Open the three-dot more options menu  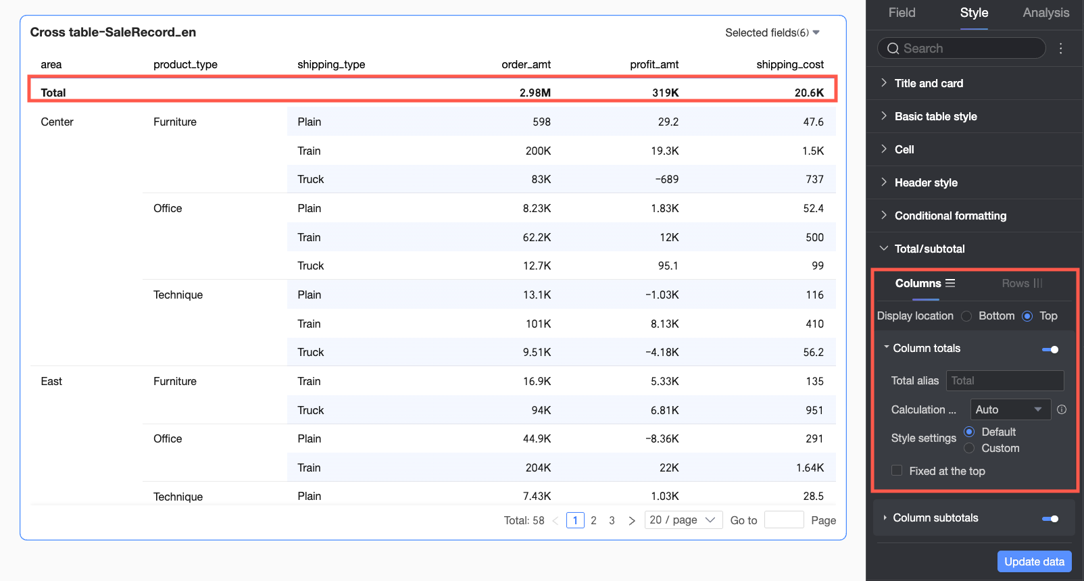[1060, 49]
